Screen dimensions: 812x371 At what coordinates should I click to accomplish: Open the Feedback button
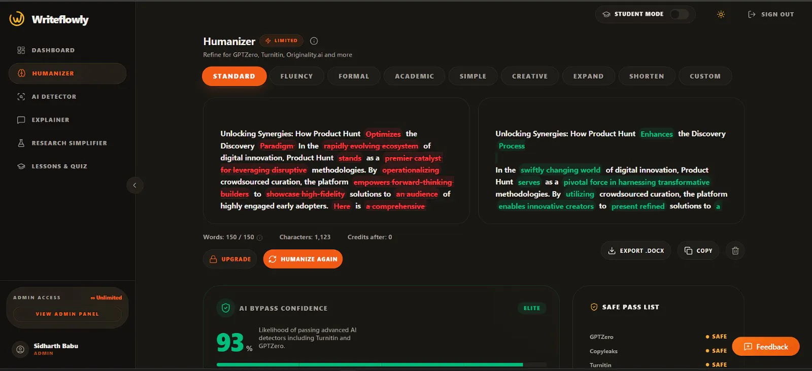coord(766,347)
